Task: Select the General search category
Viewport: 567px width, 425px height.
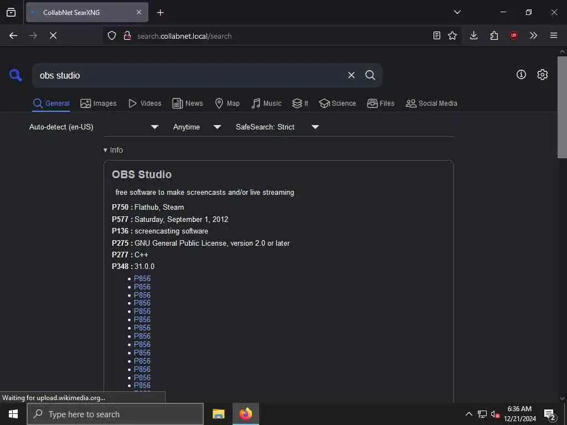Action: click(x=51, y=103)
